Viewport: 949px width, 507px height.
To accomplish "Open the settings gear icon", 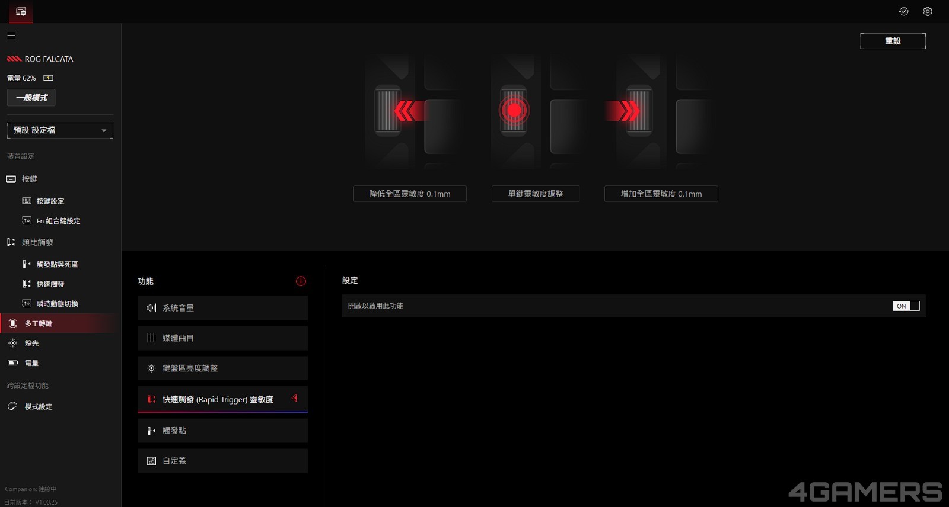I will (928, 11).
